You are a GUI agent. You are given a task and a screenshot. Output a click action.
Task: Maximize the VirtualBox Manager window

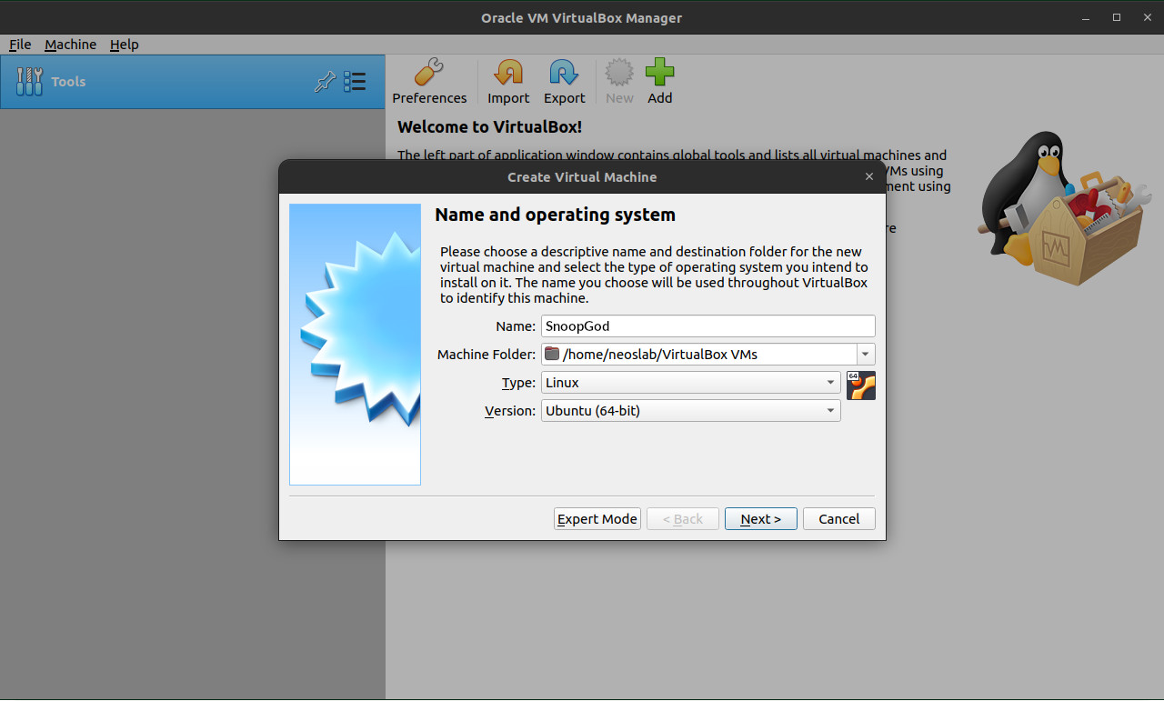click(1117, 17)
